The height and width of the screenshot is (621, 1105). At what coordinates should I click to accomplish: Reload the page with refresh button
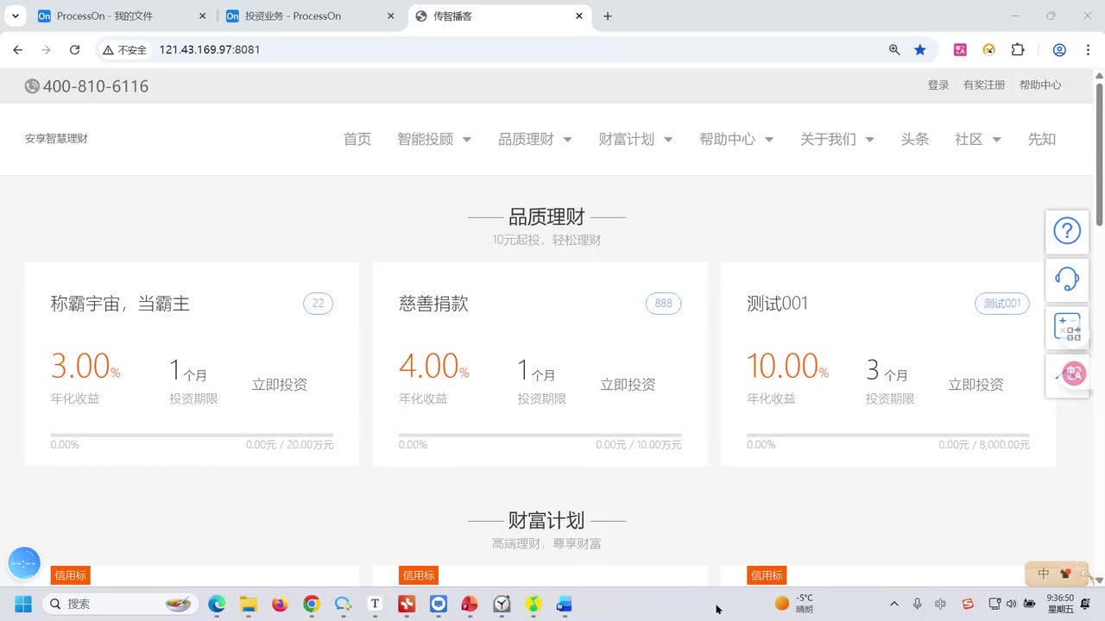(74, 50)
